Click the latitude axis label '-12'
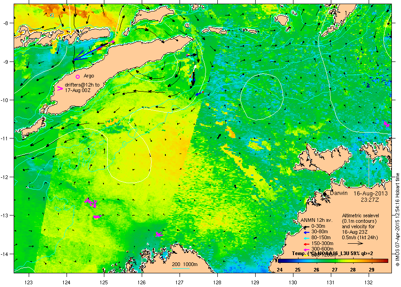The height and width of the screenshot is (287, 401). (5, 177)
